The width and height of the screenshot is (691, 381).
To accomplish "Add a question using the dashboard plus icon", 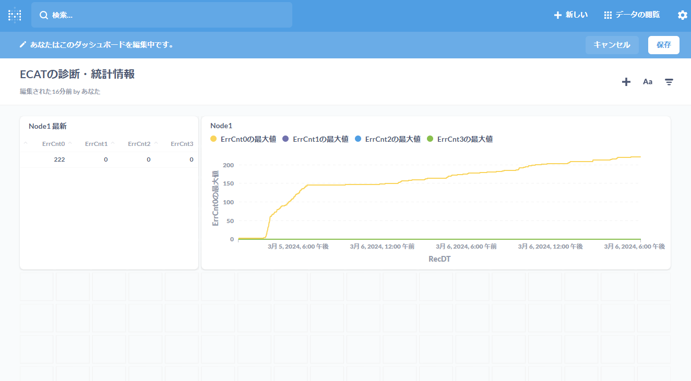I will [626, 82].
